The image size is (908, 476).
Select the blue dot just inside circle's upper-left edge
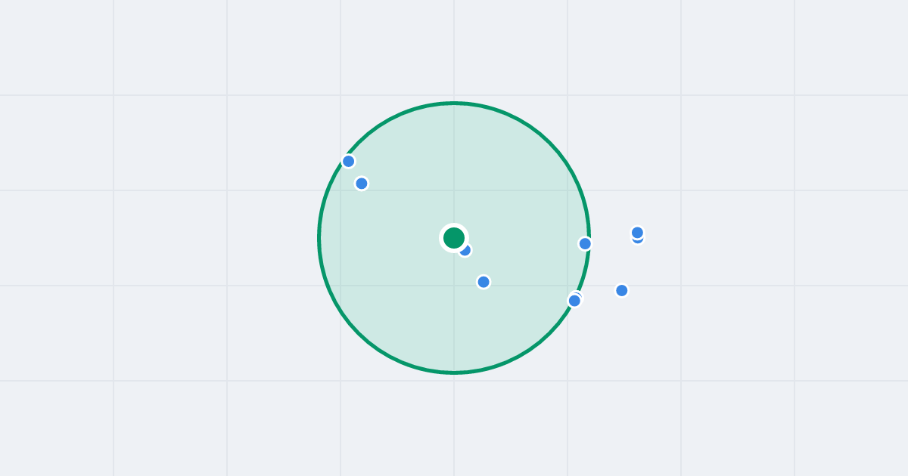362,184
